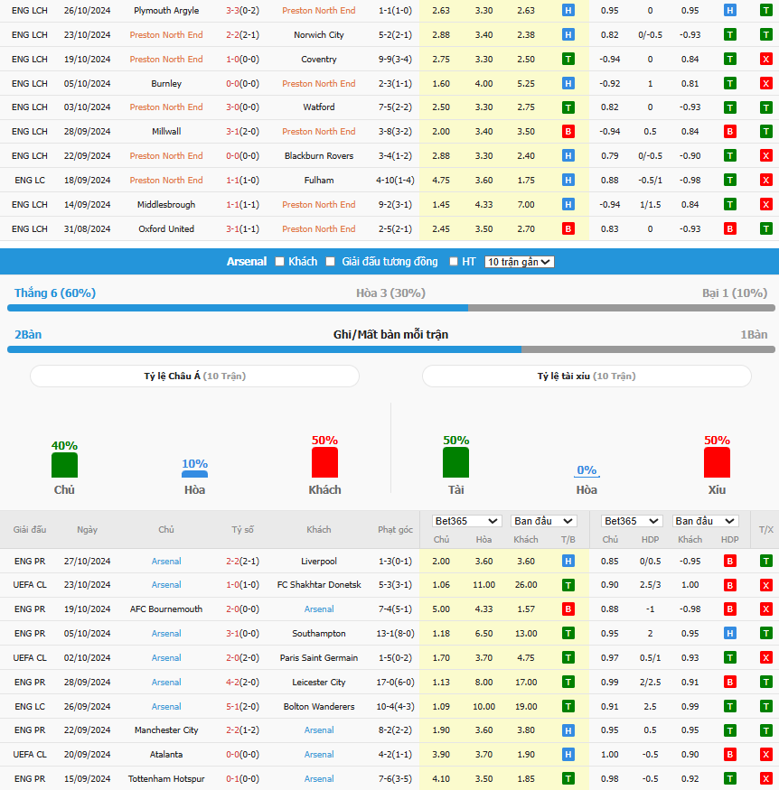Click Arsenal link in Liverpool row
The height and width of the screenshot is (790, 779).
[166, 561]
